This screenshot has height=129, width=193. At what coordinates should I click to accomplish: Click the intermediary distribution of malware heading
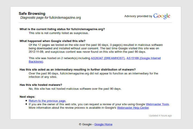(x=78, y=70)
